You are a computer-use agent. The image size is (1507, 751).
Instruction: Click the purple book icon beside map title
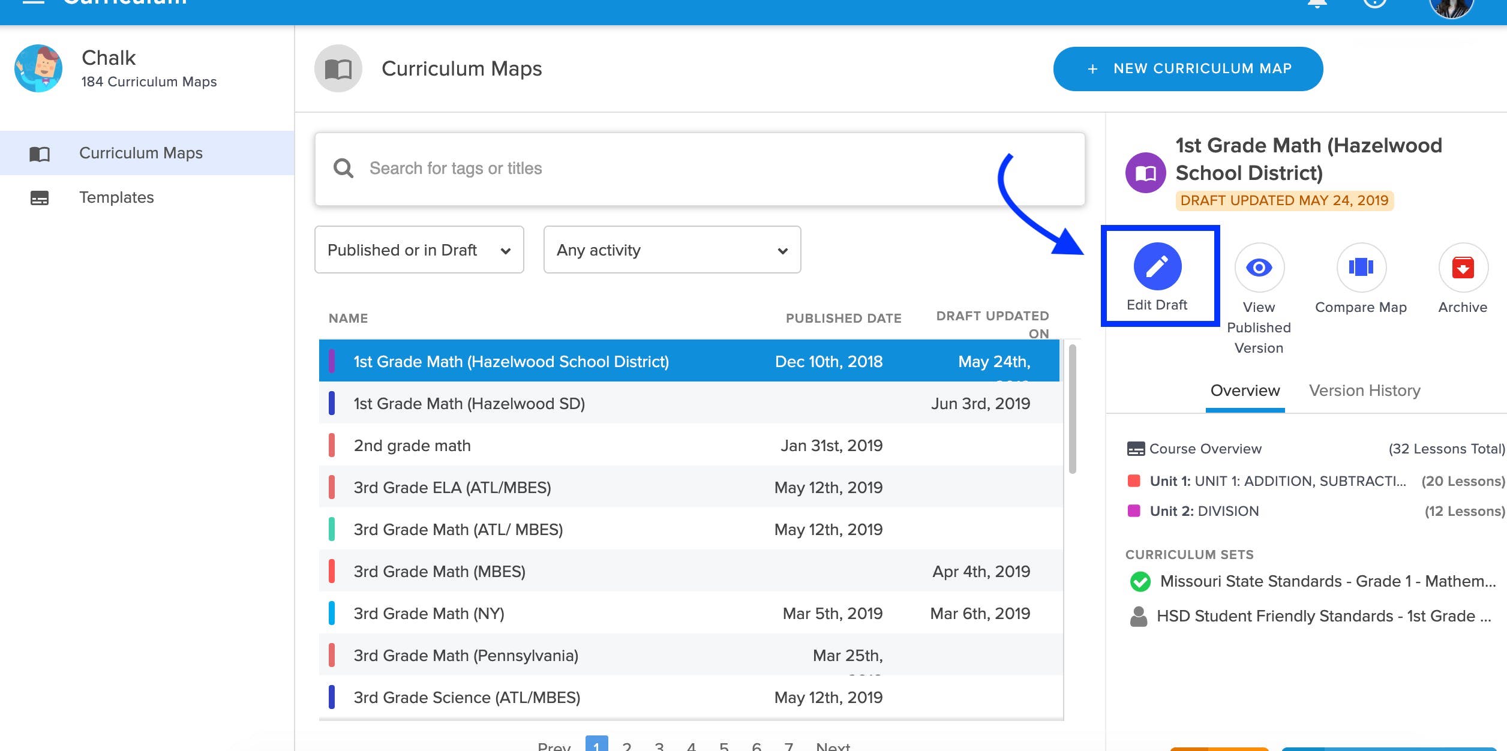1145,173
